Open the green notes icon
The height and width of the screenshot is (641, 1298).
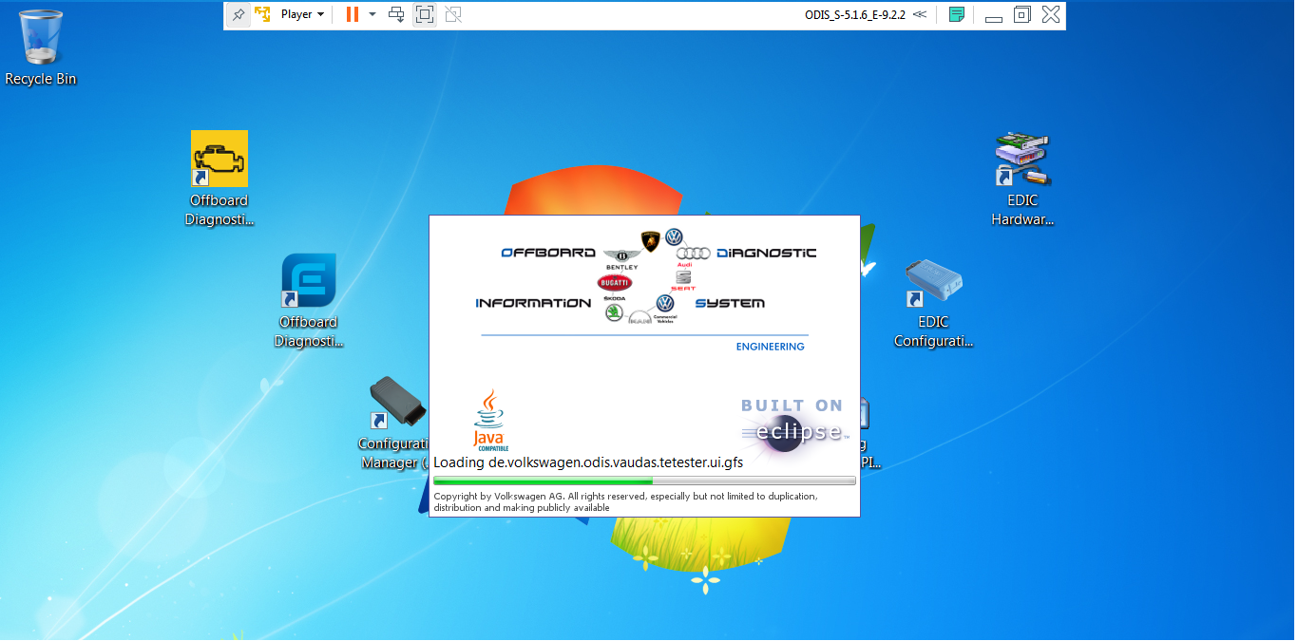coord(957,14)
